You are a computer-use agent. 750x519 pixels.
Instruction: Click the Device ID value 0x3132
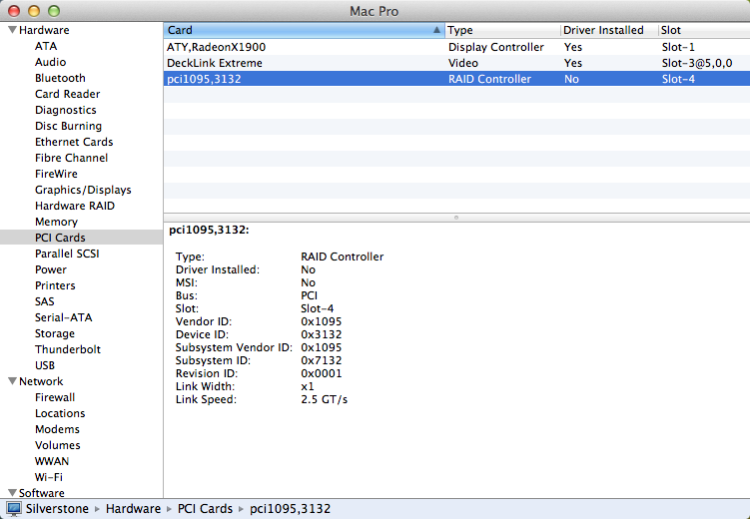321,334
